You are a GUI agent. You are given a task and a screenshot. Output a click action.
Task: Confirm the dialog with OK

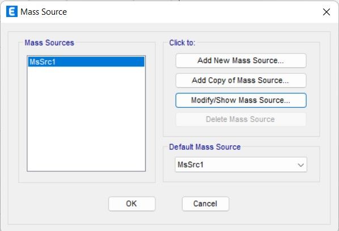tap(132, 204)
